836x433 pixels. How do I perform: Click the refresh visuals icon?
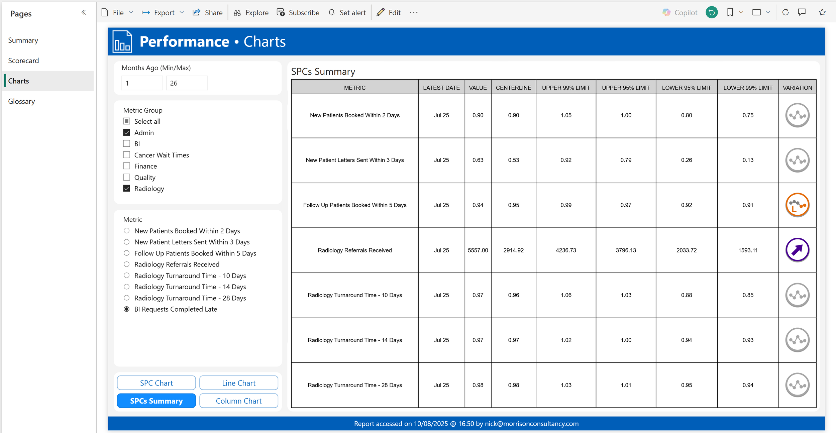pos(786,12)
